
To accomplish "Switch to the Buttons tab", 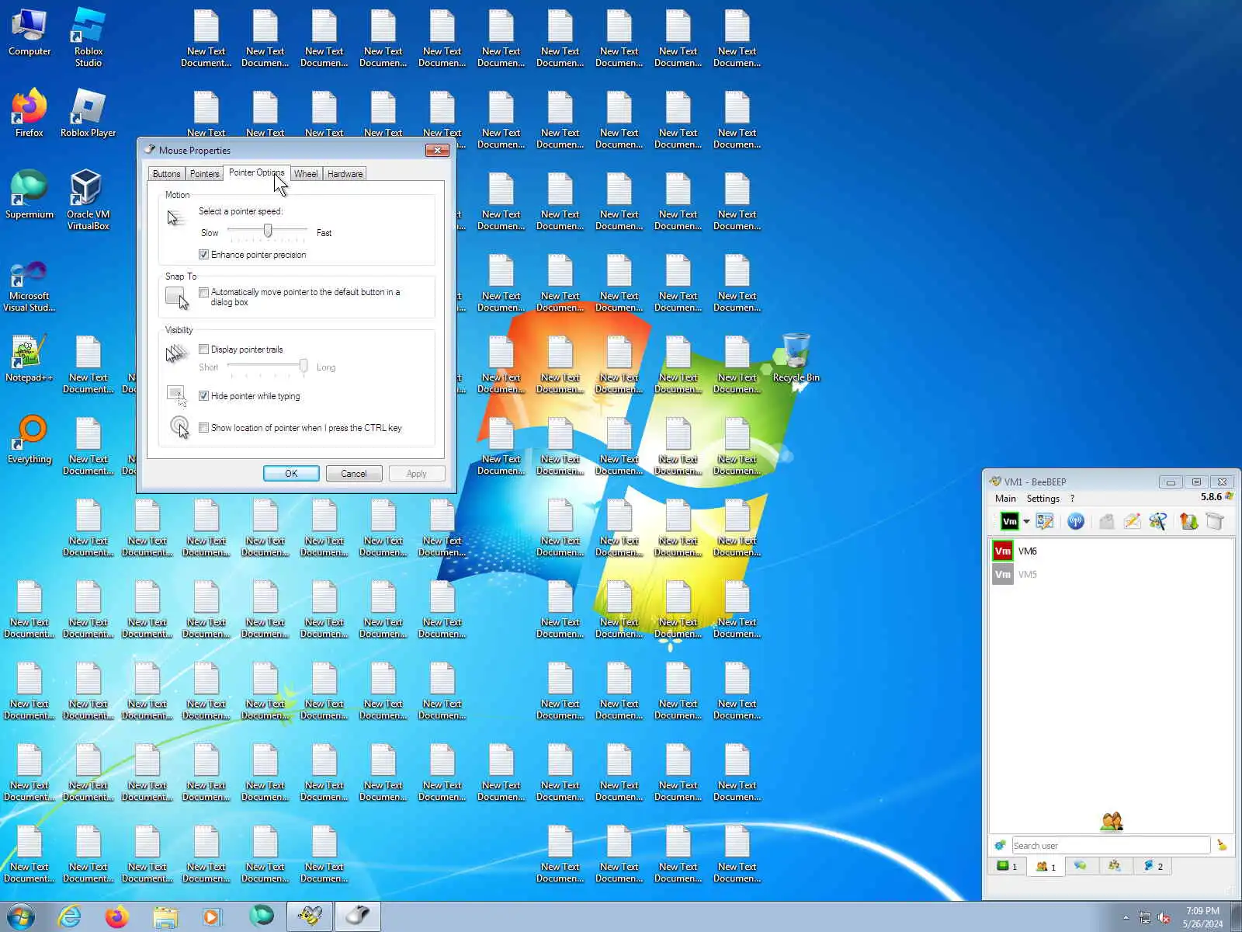I will (166, 174).
